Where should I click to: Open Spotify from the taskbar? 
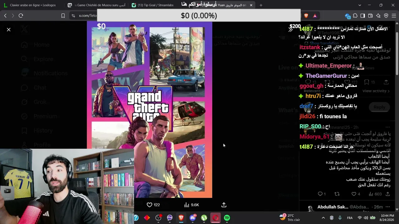pyautogui.click(x=227, y=218)
